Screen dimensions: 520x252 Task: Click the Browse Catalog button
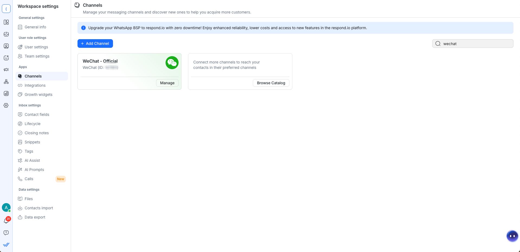(x=271, y=83)
